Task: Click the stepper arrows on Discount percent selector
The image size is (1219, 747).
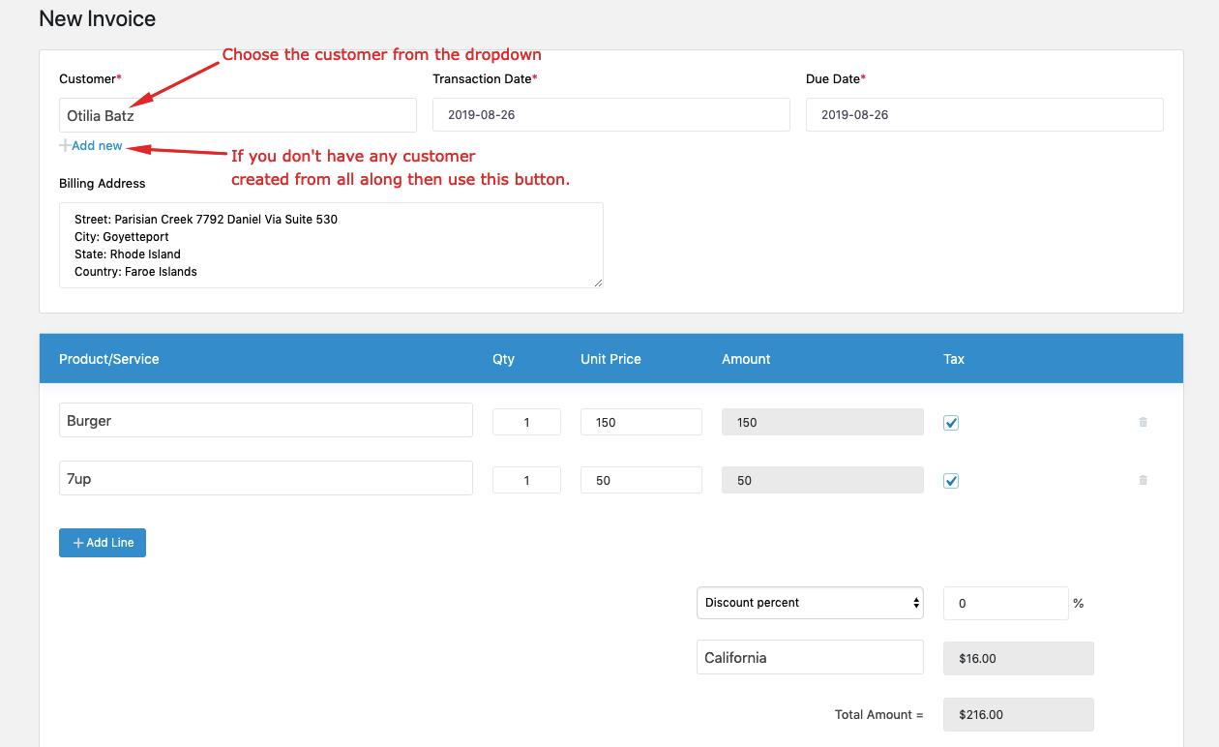Action: [x=915, y=602]
